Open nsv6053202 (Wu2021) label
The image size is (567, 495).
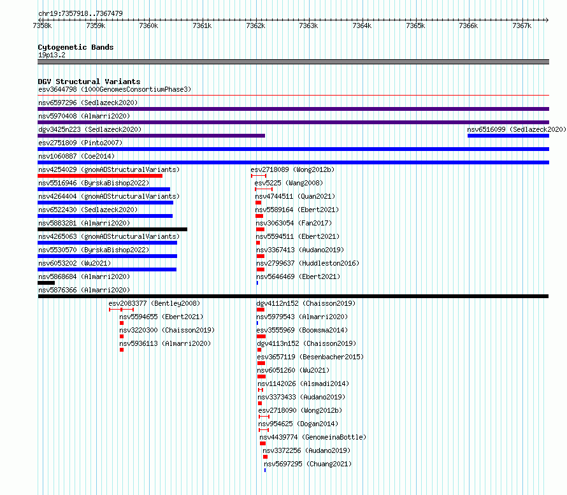75,263
